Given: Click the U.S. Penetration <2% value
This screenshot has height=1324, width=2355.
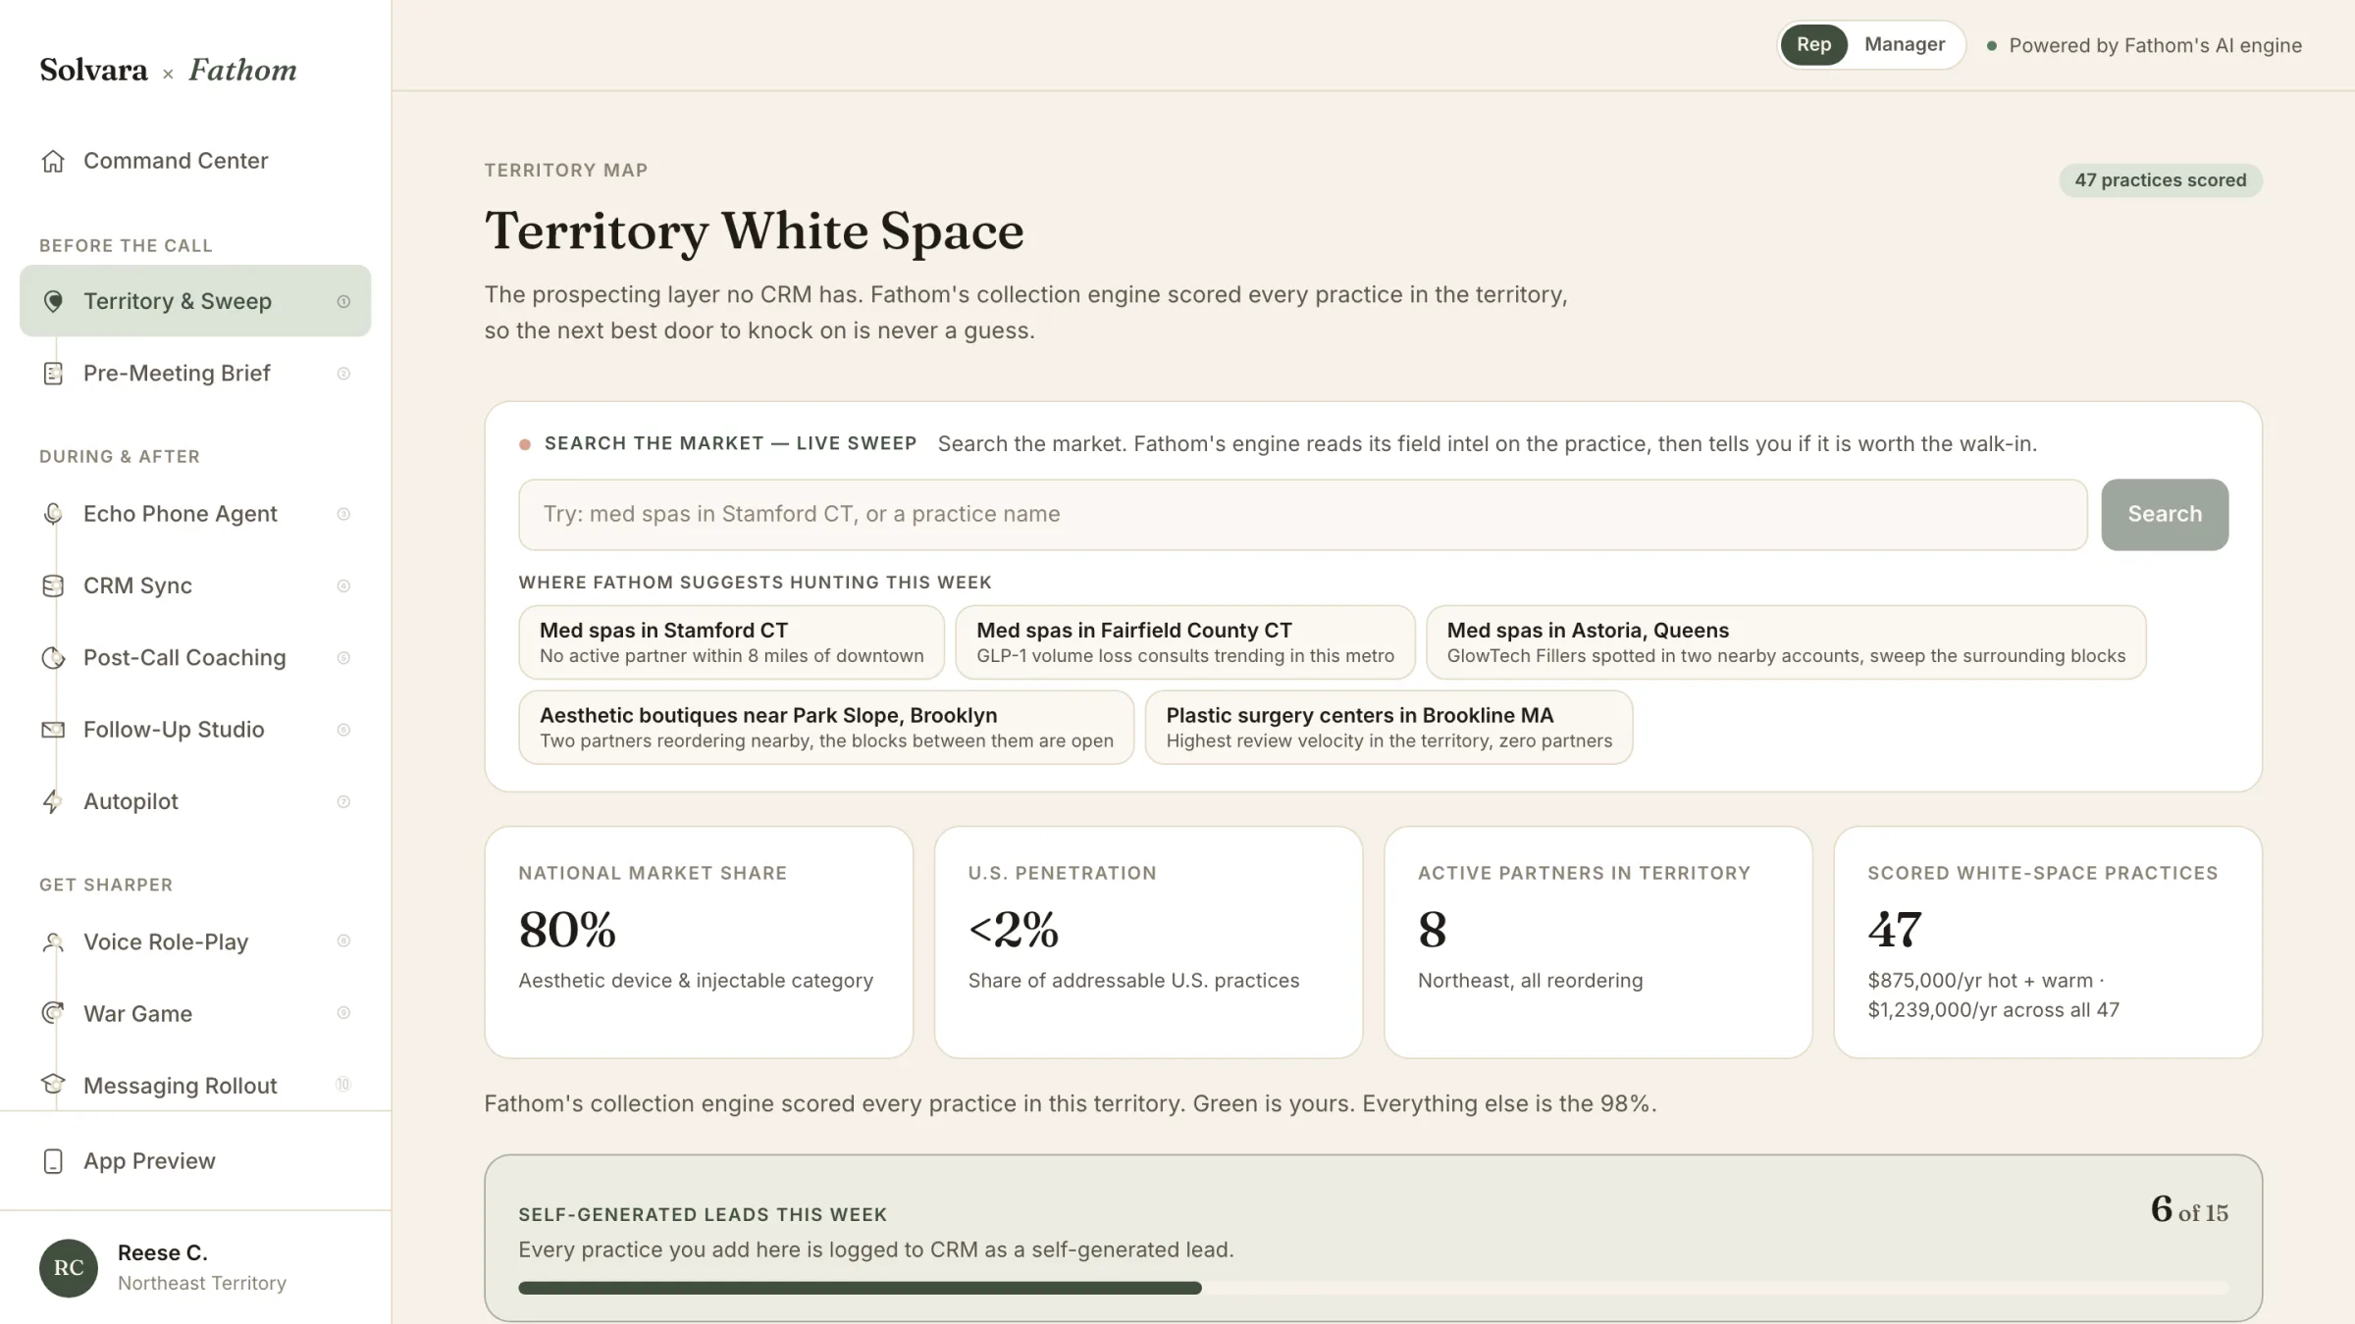Looking at the screenshot, I should [x=1014, y=929].
